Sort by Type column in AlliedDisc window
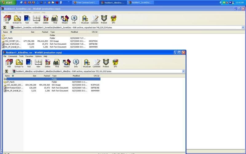 point(61,76)
